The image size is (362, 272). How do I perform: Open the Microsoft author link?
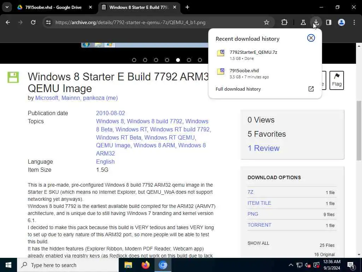47,98
